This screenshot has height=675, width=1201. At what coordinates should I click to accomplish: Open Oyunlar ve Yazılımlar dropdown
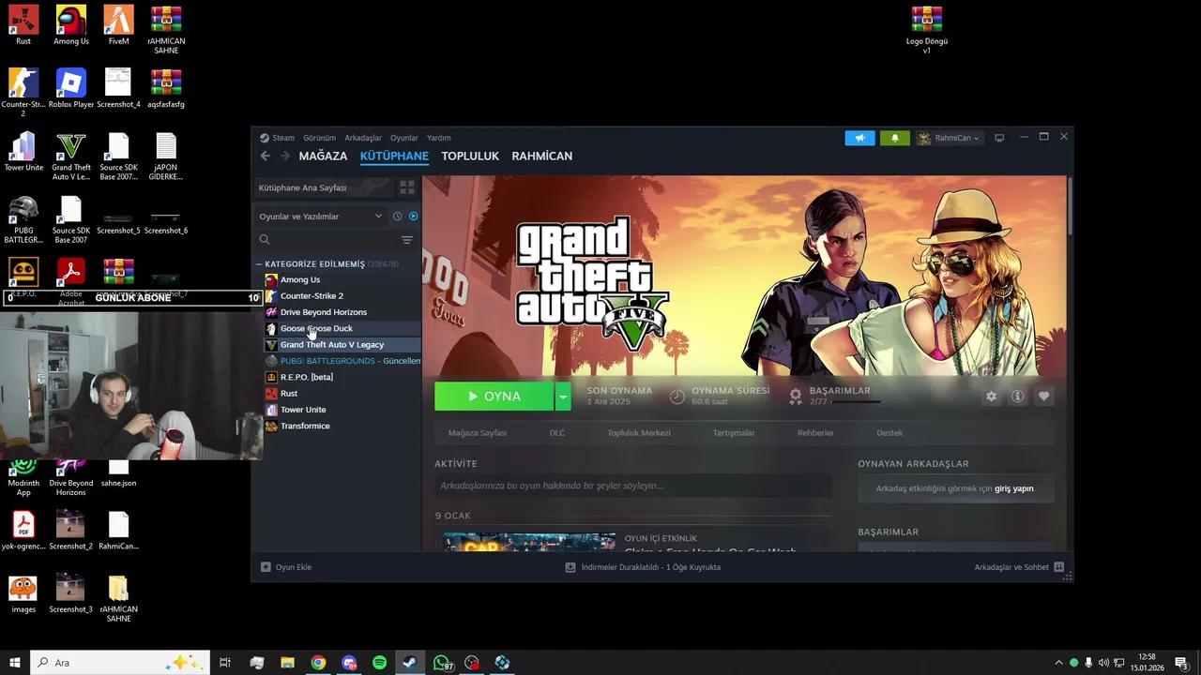(321, 217)
